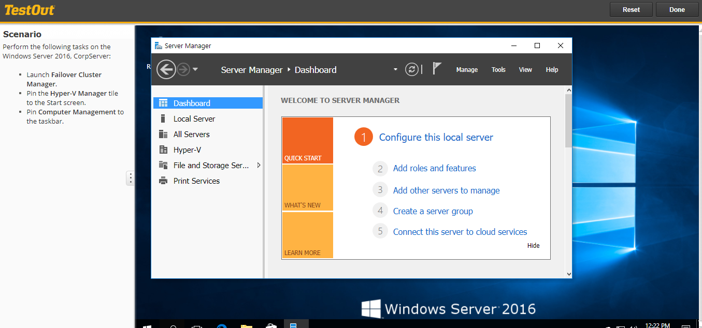Open the View menu
702x328 pixels.
525,69
